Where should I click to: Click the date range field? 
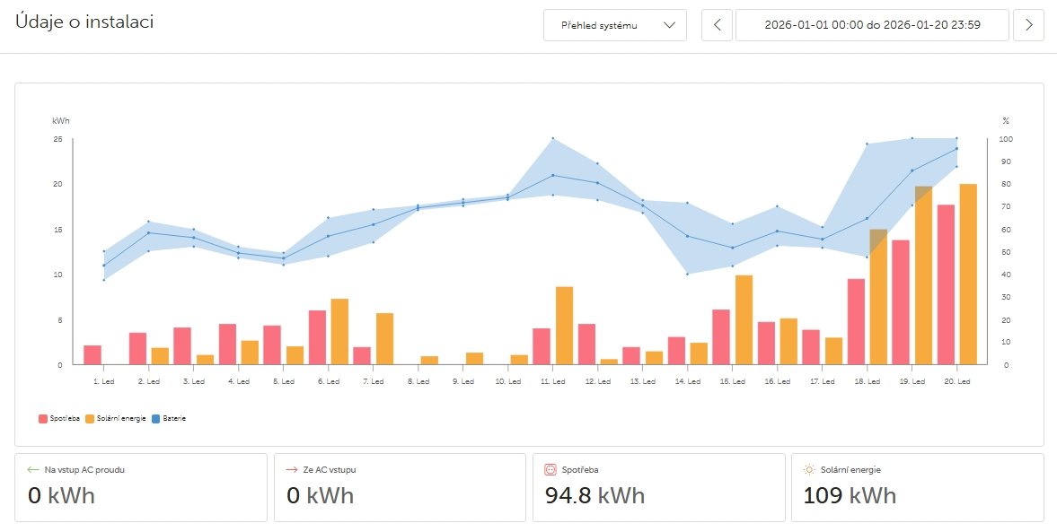click(871, 25)
